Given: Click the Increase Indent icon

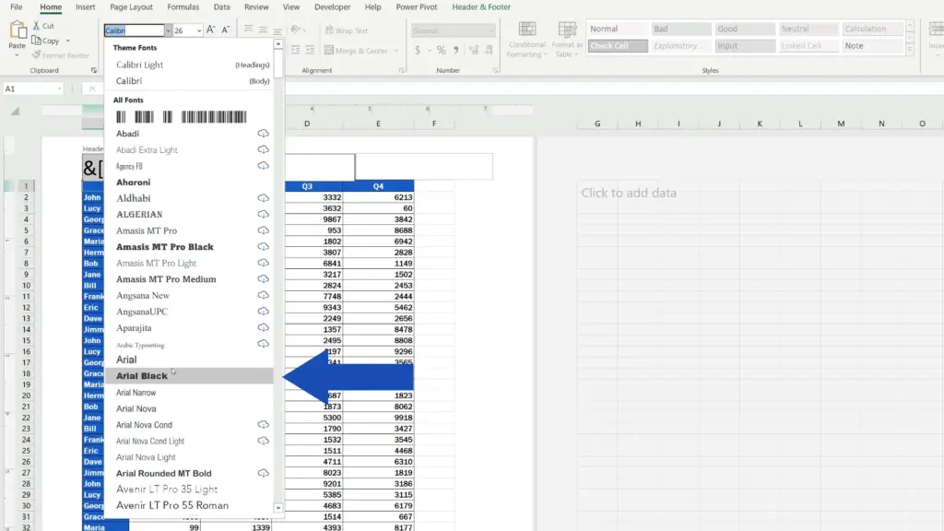Looking at the screenshot, I should click(310, 50).
